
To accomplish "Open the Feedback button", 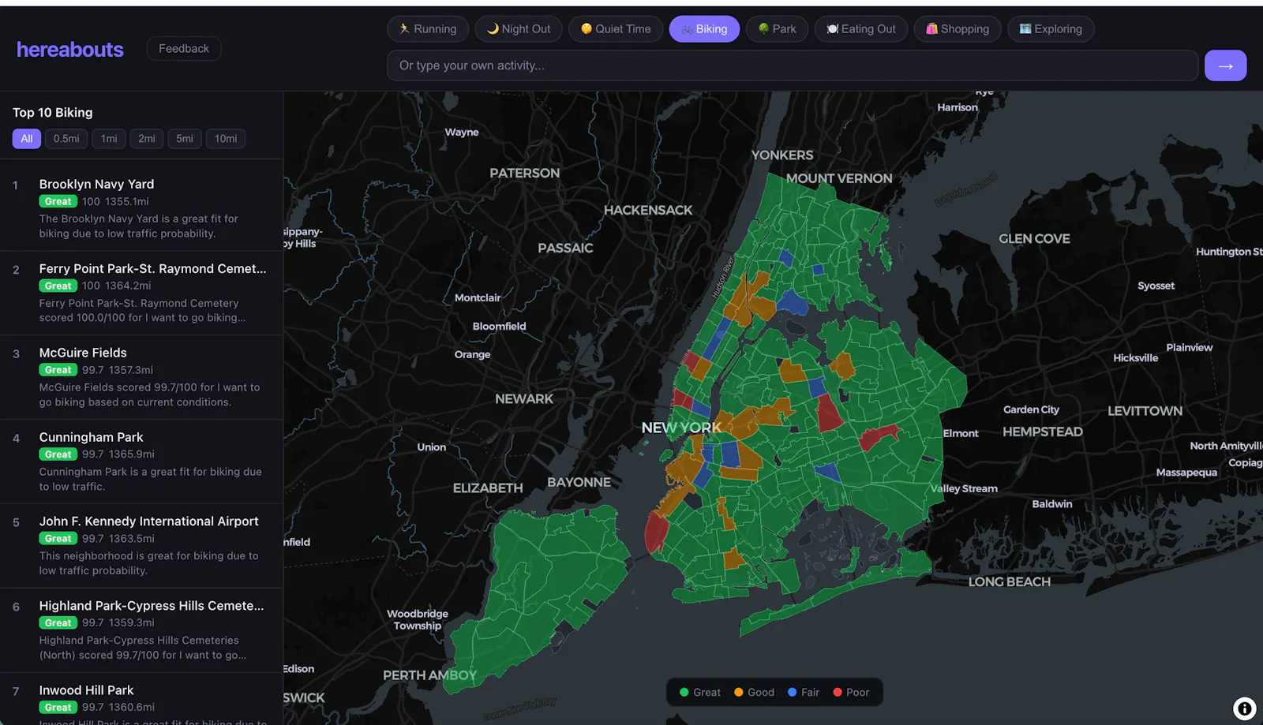I will click(x=184, y=48).
